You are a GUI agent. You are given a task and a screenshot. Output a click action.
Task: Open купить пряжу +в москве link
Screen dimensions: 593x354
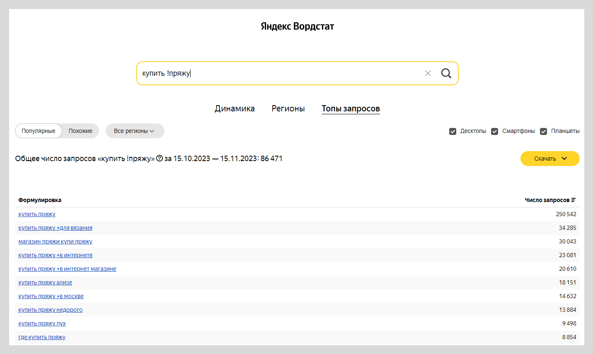[51, 296]
